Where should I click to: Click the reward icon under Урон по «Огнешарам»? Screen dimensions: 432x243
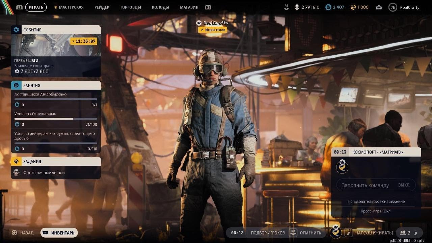(17, 125)
